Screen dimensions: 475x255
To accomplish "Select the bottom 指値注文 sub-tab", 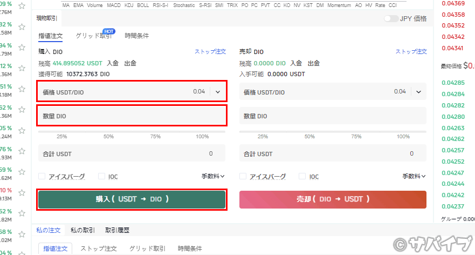I will [x=55, y=249].
